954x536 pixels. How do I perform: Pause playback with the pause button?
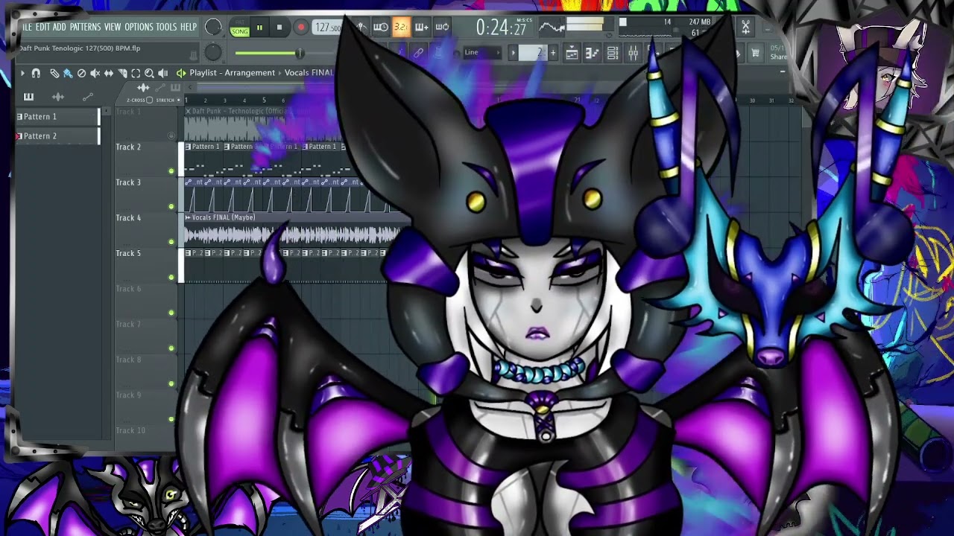(x=259, y=28)
